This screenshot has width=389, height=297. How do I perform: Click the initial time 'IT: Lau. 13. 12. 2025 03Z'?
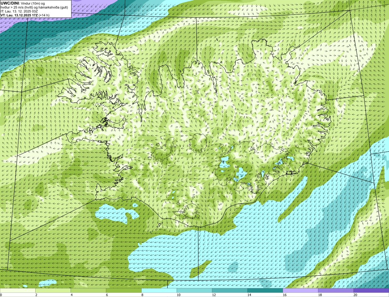[x=19, y=11]
